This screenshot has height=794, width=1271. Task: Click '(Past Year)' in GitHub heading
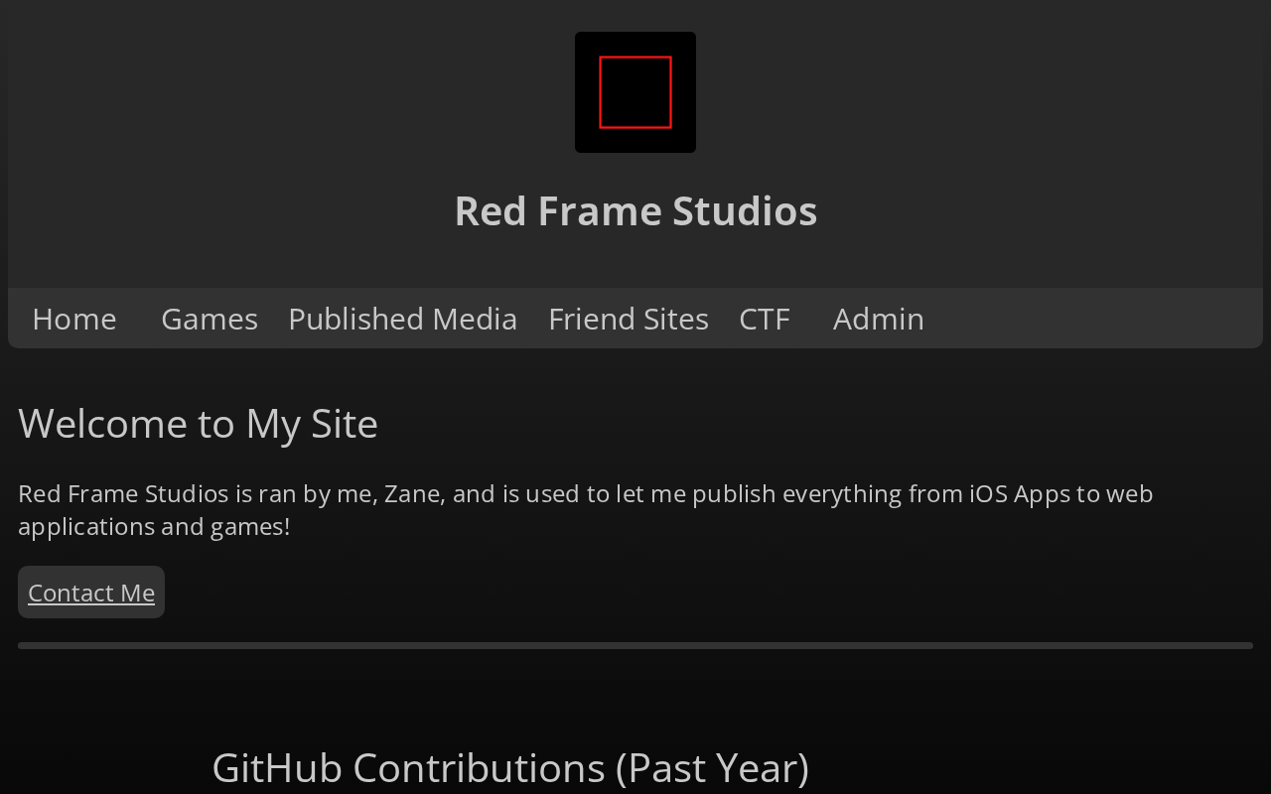[713, 768]
